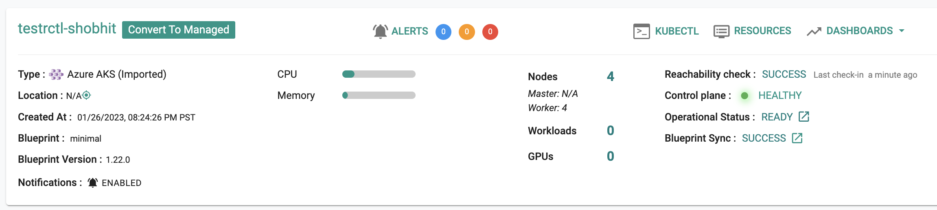Click the Memory usage bar
This screenshot has width=937, height=210.
click(x=379, y=95)
